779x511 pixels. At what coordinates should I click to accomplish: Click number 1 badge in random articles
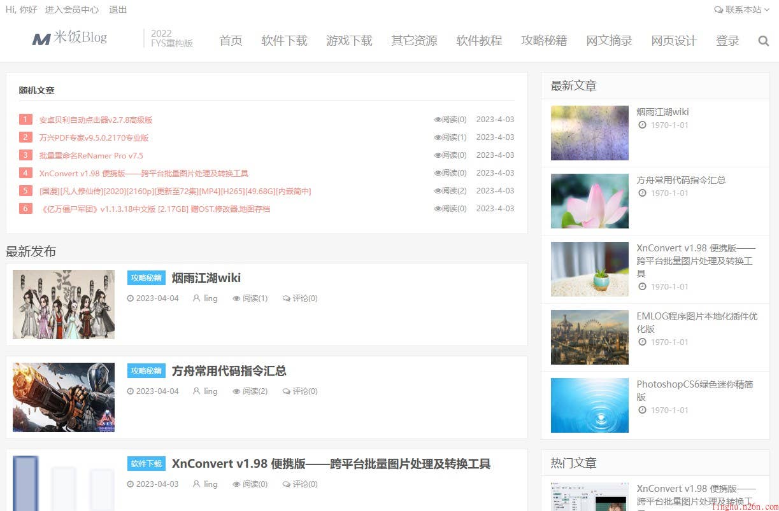coord(25,120)
